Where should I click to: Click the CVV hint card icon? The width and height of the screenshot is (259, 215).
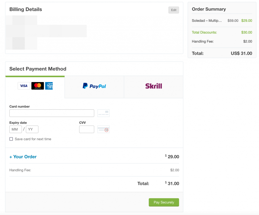click(x=103, y=129)
